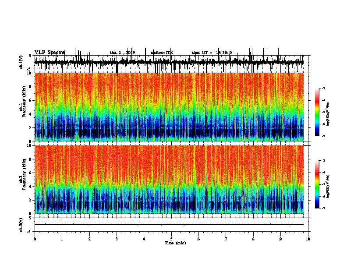The image size is (347, 268).
Task: Click the ch.2 color bar log(PSD) label
Action: coord(328,186)
